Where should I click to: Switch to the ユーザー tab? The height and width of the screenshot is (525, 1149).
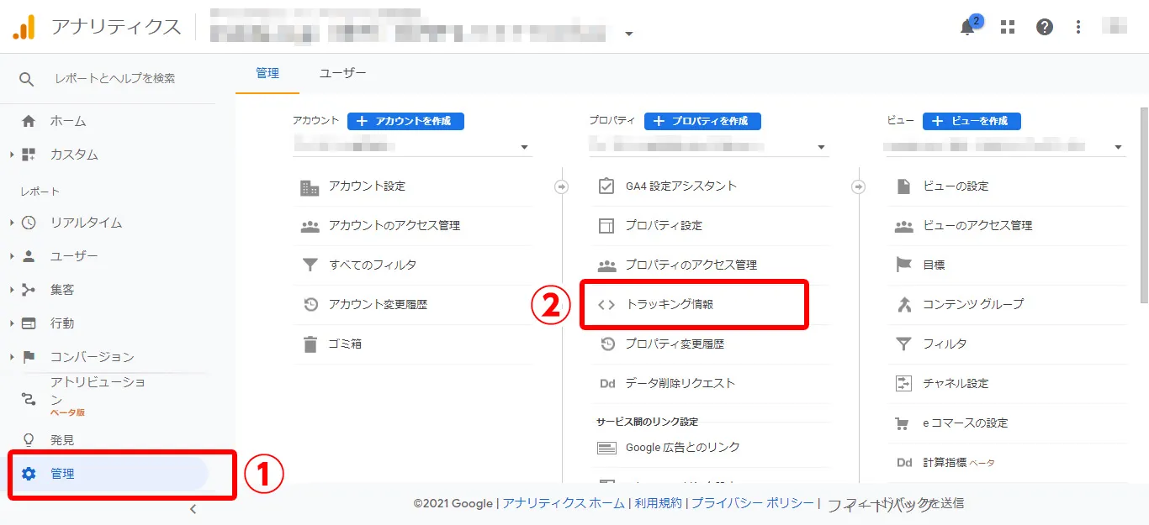342,73
